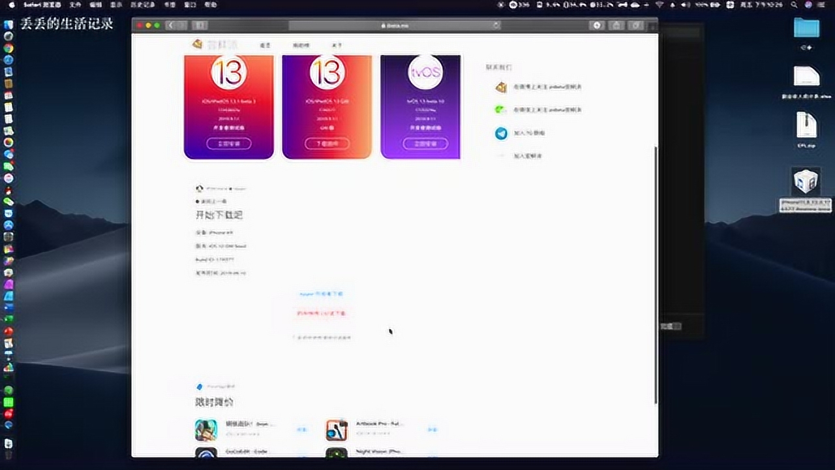
Task: Click the blue Apple official download link
Action: pos(321,294)
